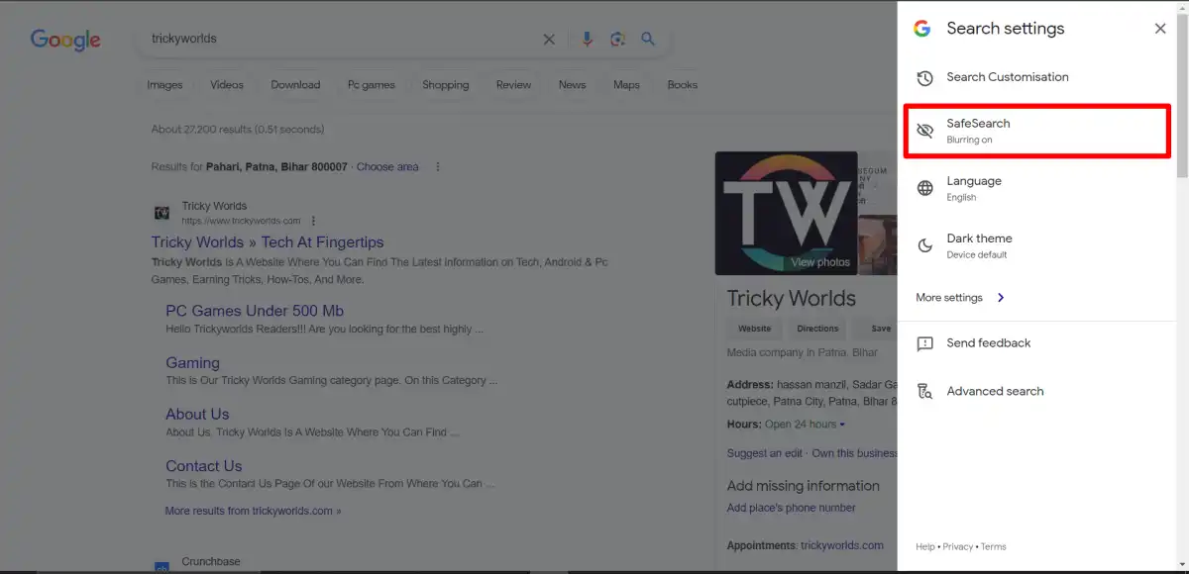Screen dimensions: 1189x574
Task: Open trickyworlds.com Appointments link
Action: click(842, 545)
